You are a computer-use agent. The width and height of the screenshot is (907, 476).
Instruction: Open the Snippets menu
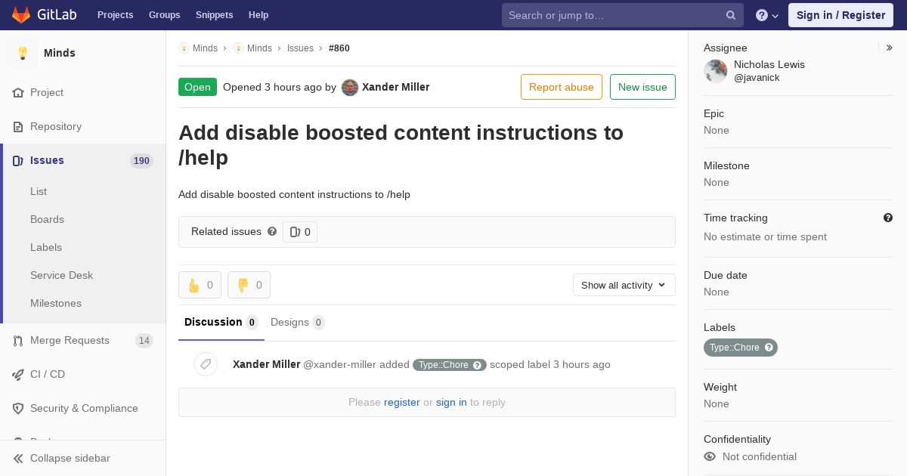[x=214, y=15]
